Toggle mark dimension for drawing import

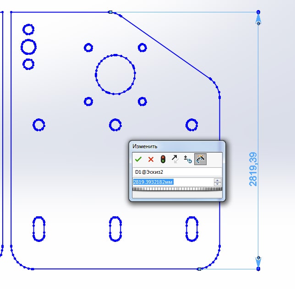point(200,159)
